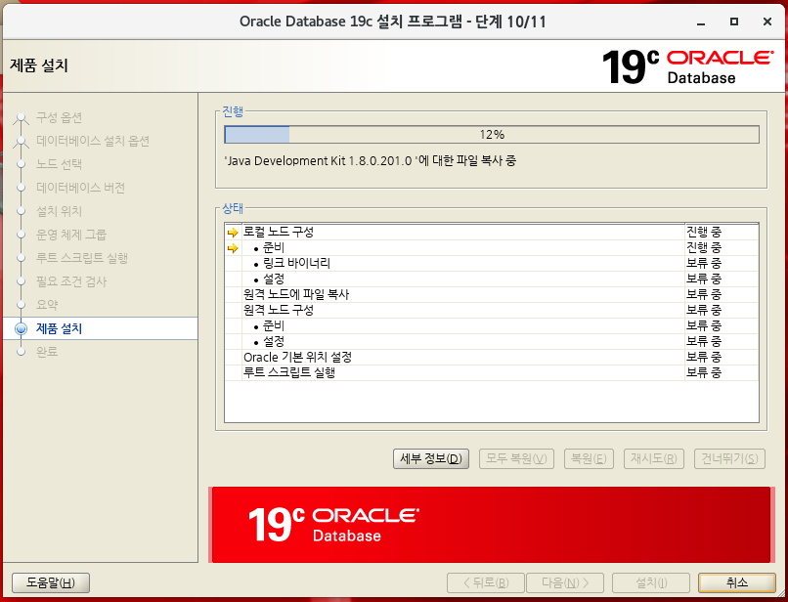Select the 설정 row under 원격 노드 구성

point(492,341)
